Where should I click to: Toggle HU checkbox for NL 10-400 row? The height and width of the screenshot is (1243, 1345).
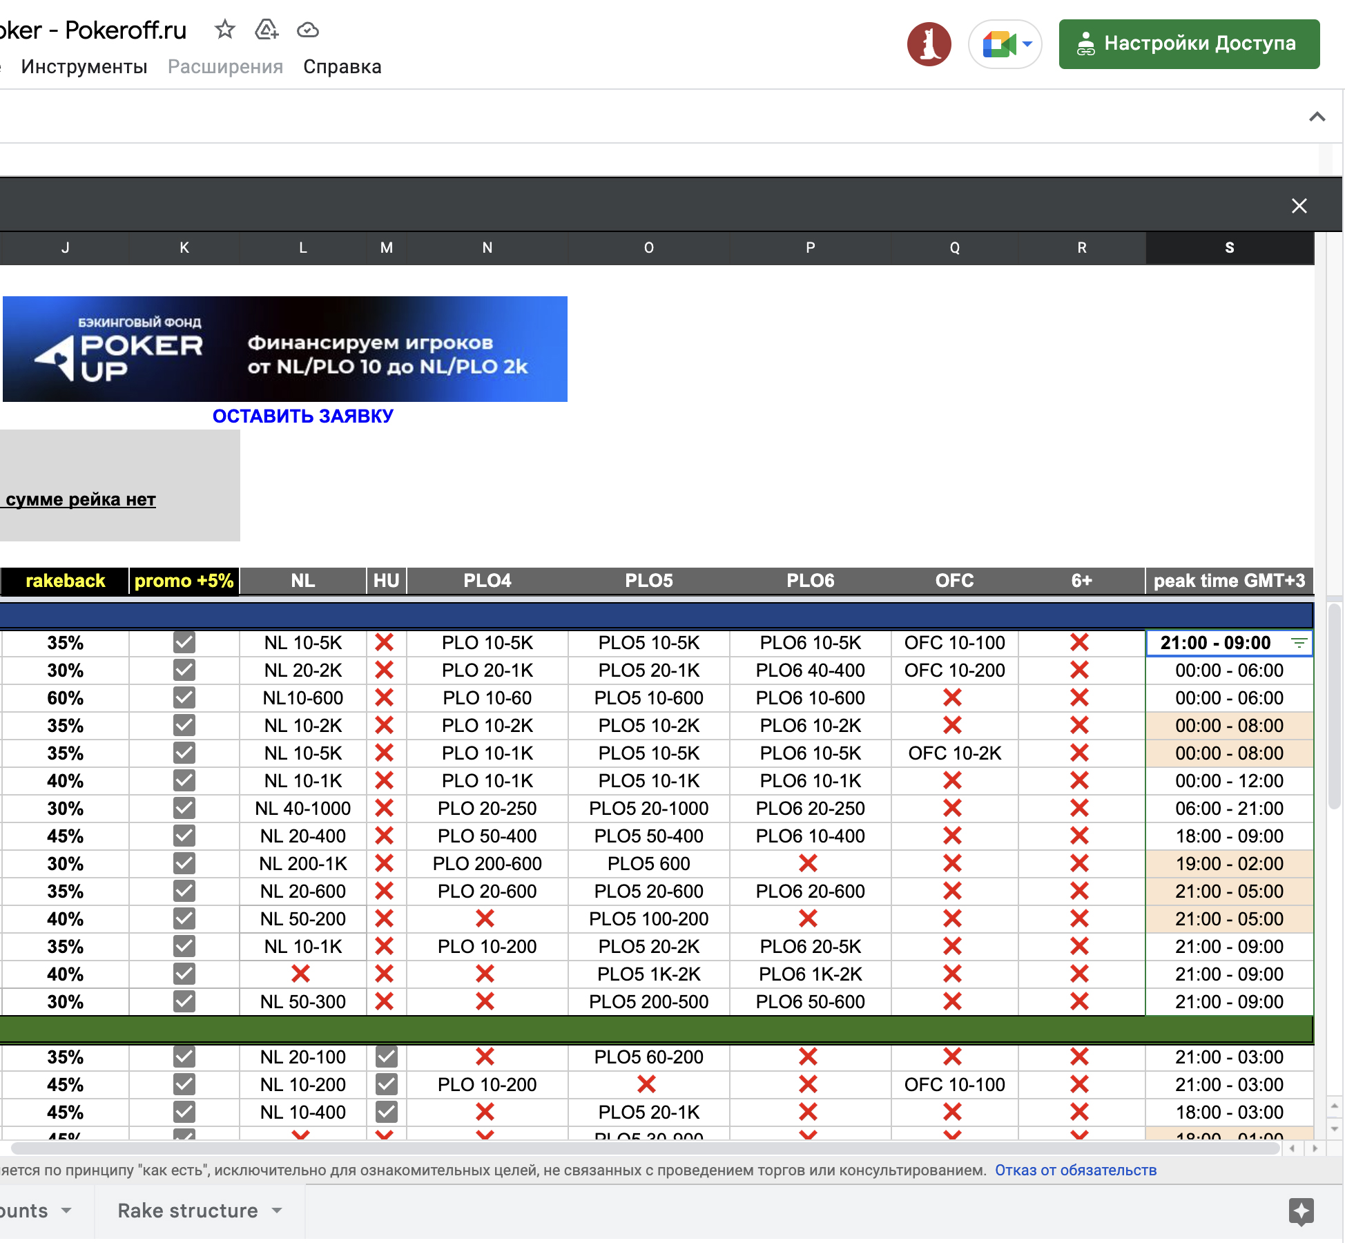(386, 1112)
